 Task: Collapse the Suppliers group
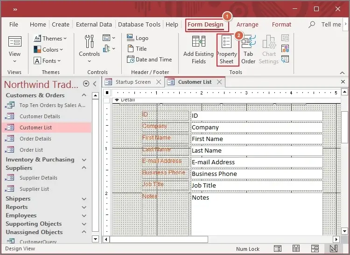[x=84, y=168]
